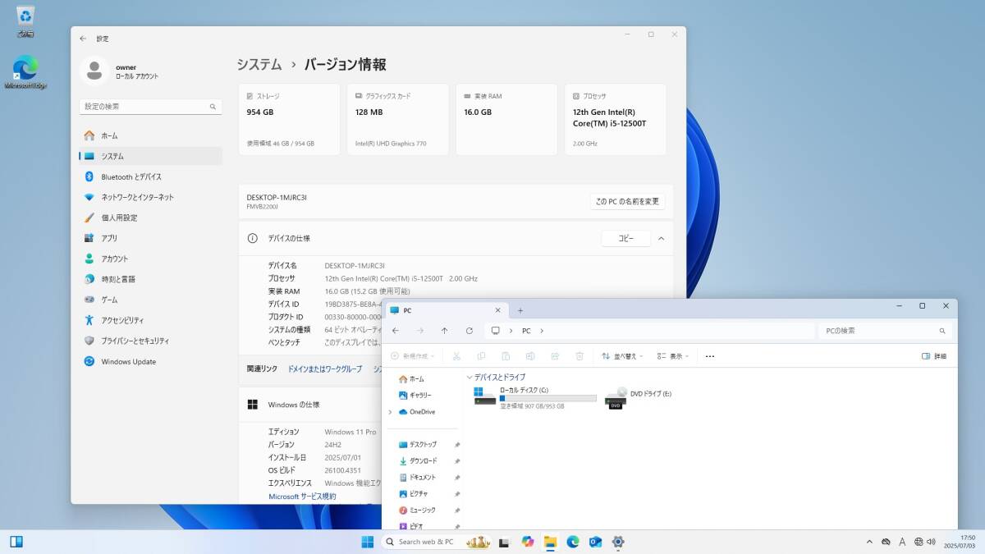Select the Rename icon in Explorer toolbar
Viewport: 985px width, 554px height.
[530, 355]
